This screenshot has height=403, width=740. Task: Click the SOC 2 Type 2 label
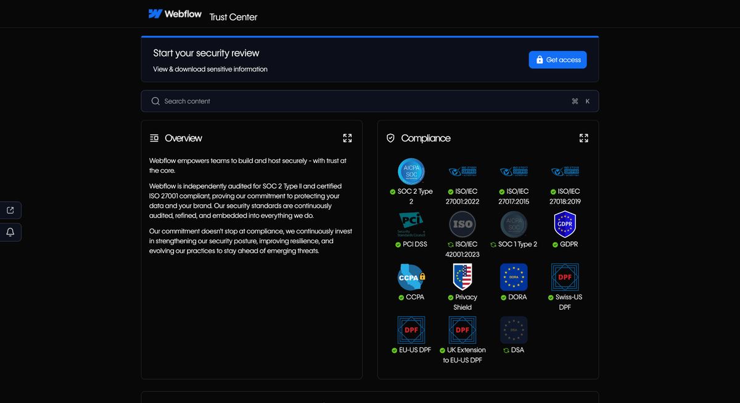tap(415, 196)
